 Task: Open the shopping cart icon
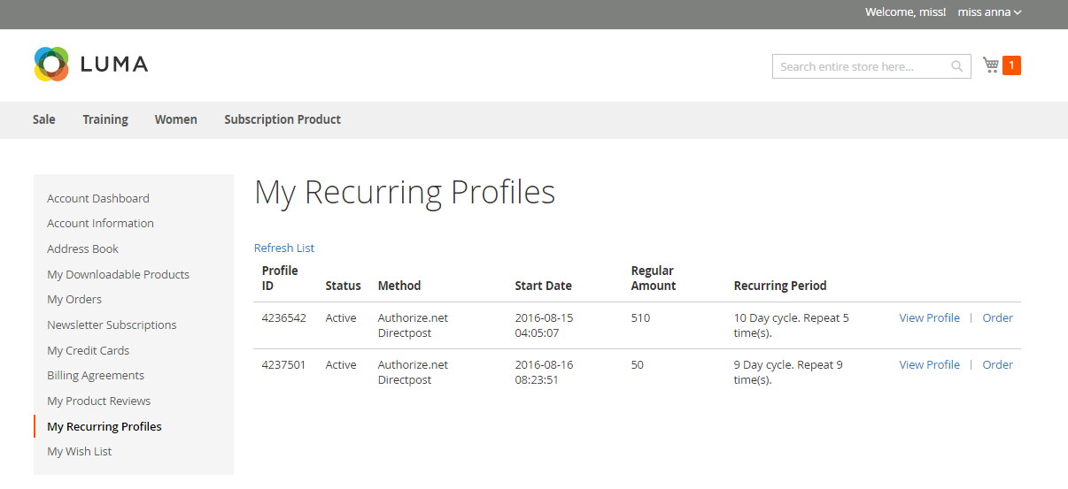991,65
